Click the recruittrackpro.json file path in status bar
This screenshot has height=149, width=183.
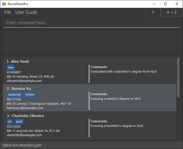21,145
